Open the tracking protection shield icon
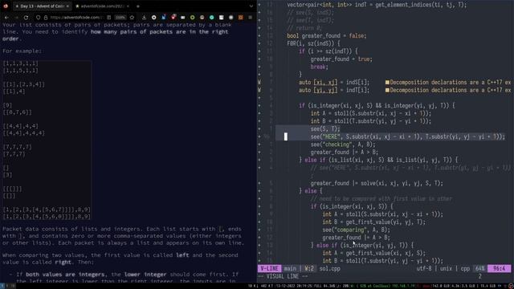 (38, 18)
